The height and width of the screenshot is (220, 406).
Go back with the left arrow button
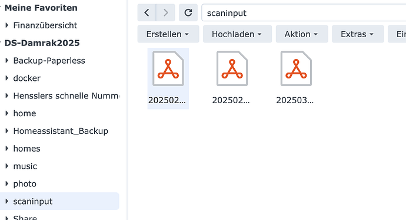coord(147,12)
